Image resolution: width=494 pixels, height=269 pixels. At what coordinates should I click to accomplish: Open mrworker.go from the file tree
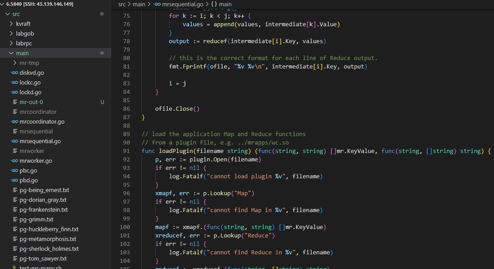tap(36, 161)
